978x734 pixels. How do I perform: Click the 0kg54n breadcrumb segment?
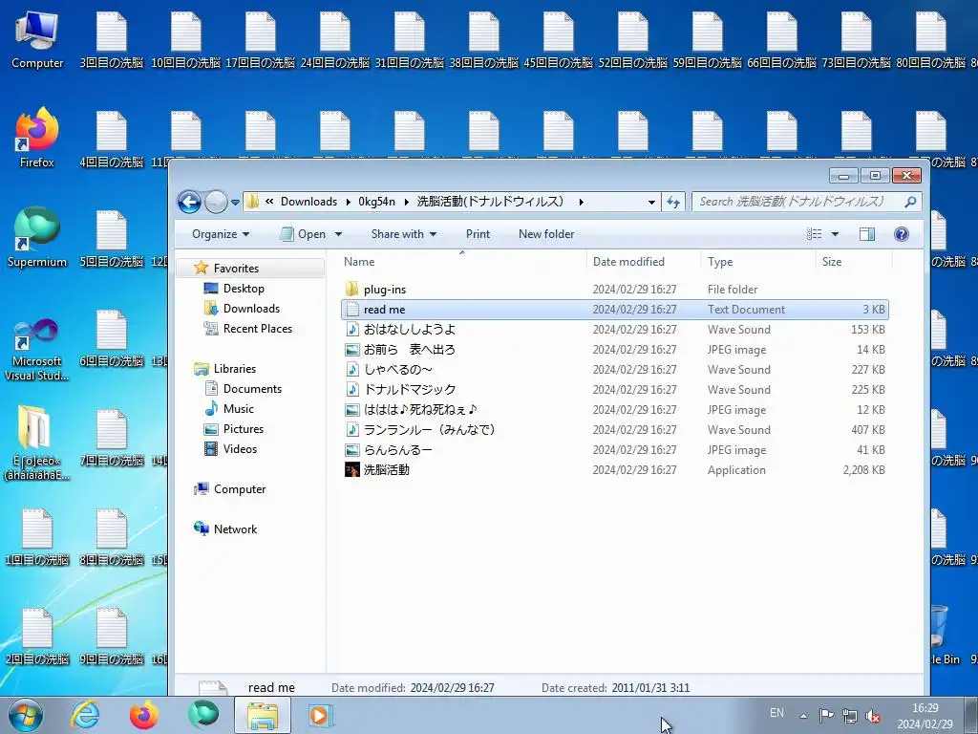pos(376,202)
